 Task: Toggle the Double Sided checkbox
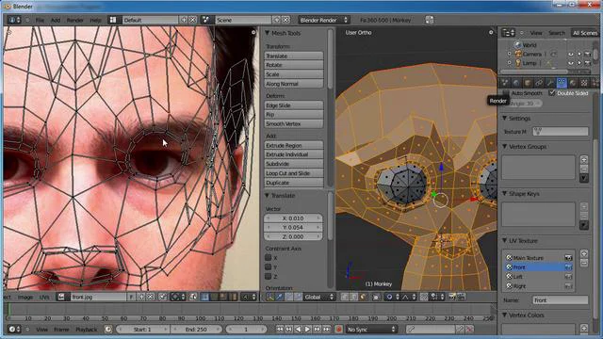pos(552,93)
